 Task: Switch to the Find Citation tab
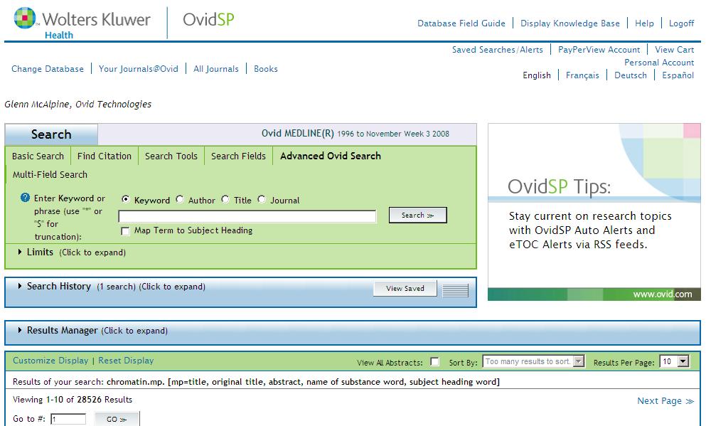(x=105, y=156)
